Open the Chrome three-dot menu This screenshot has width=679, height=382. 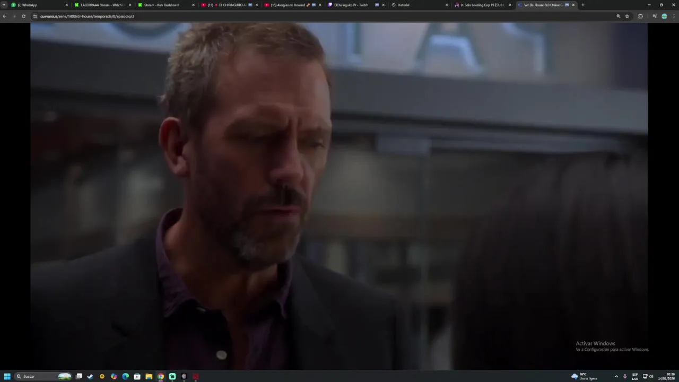(x=674, y=16)
